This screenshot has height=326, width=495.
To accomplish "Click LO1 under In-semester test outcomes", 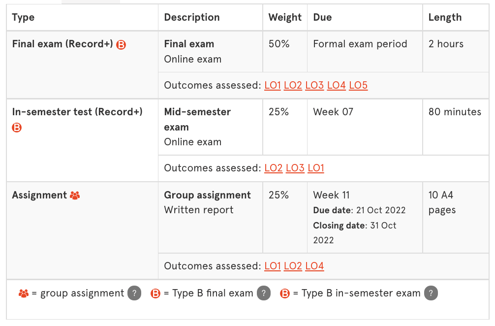I will pos(316,168).
